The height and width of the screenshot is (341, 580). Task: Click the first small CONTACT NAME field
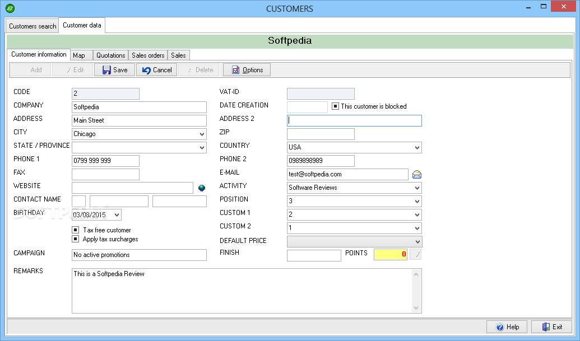click(x=79, y=202)
